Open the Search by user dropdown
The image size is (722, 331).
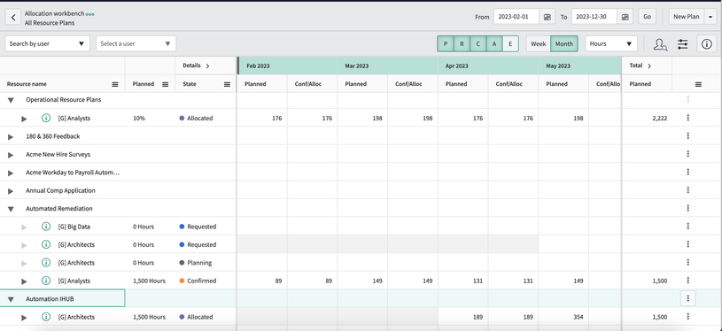click(x=47, y=44)
